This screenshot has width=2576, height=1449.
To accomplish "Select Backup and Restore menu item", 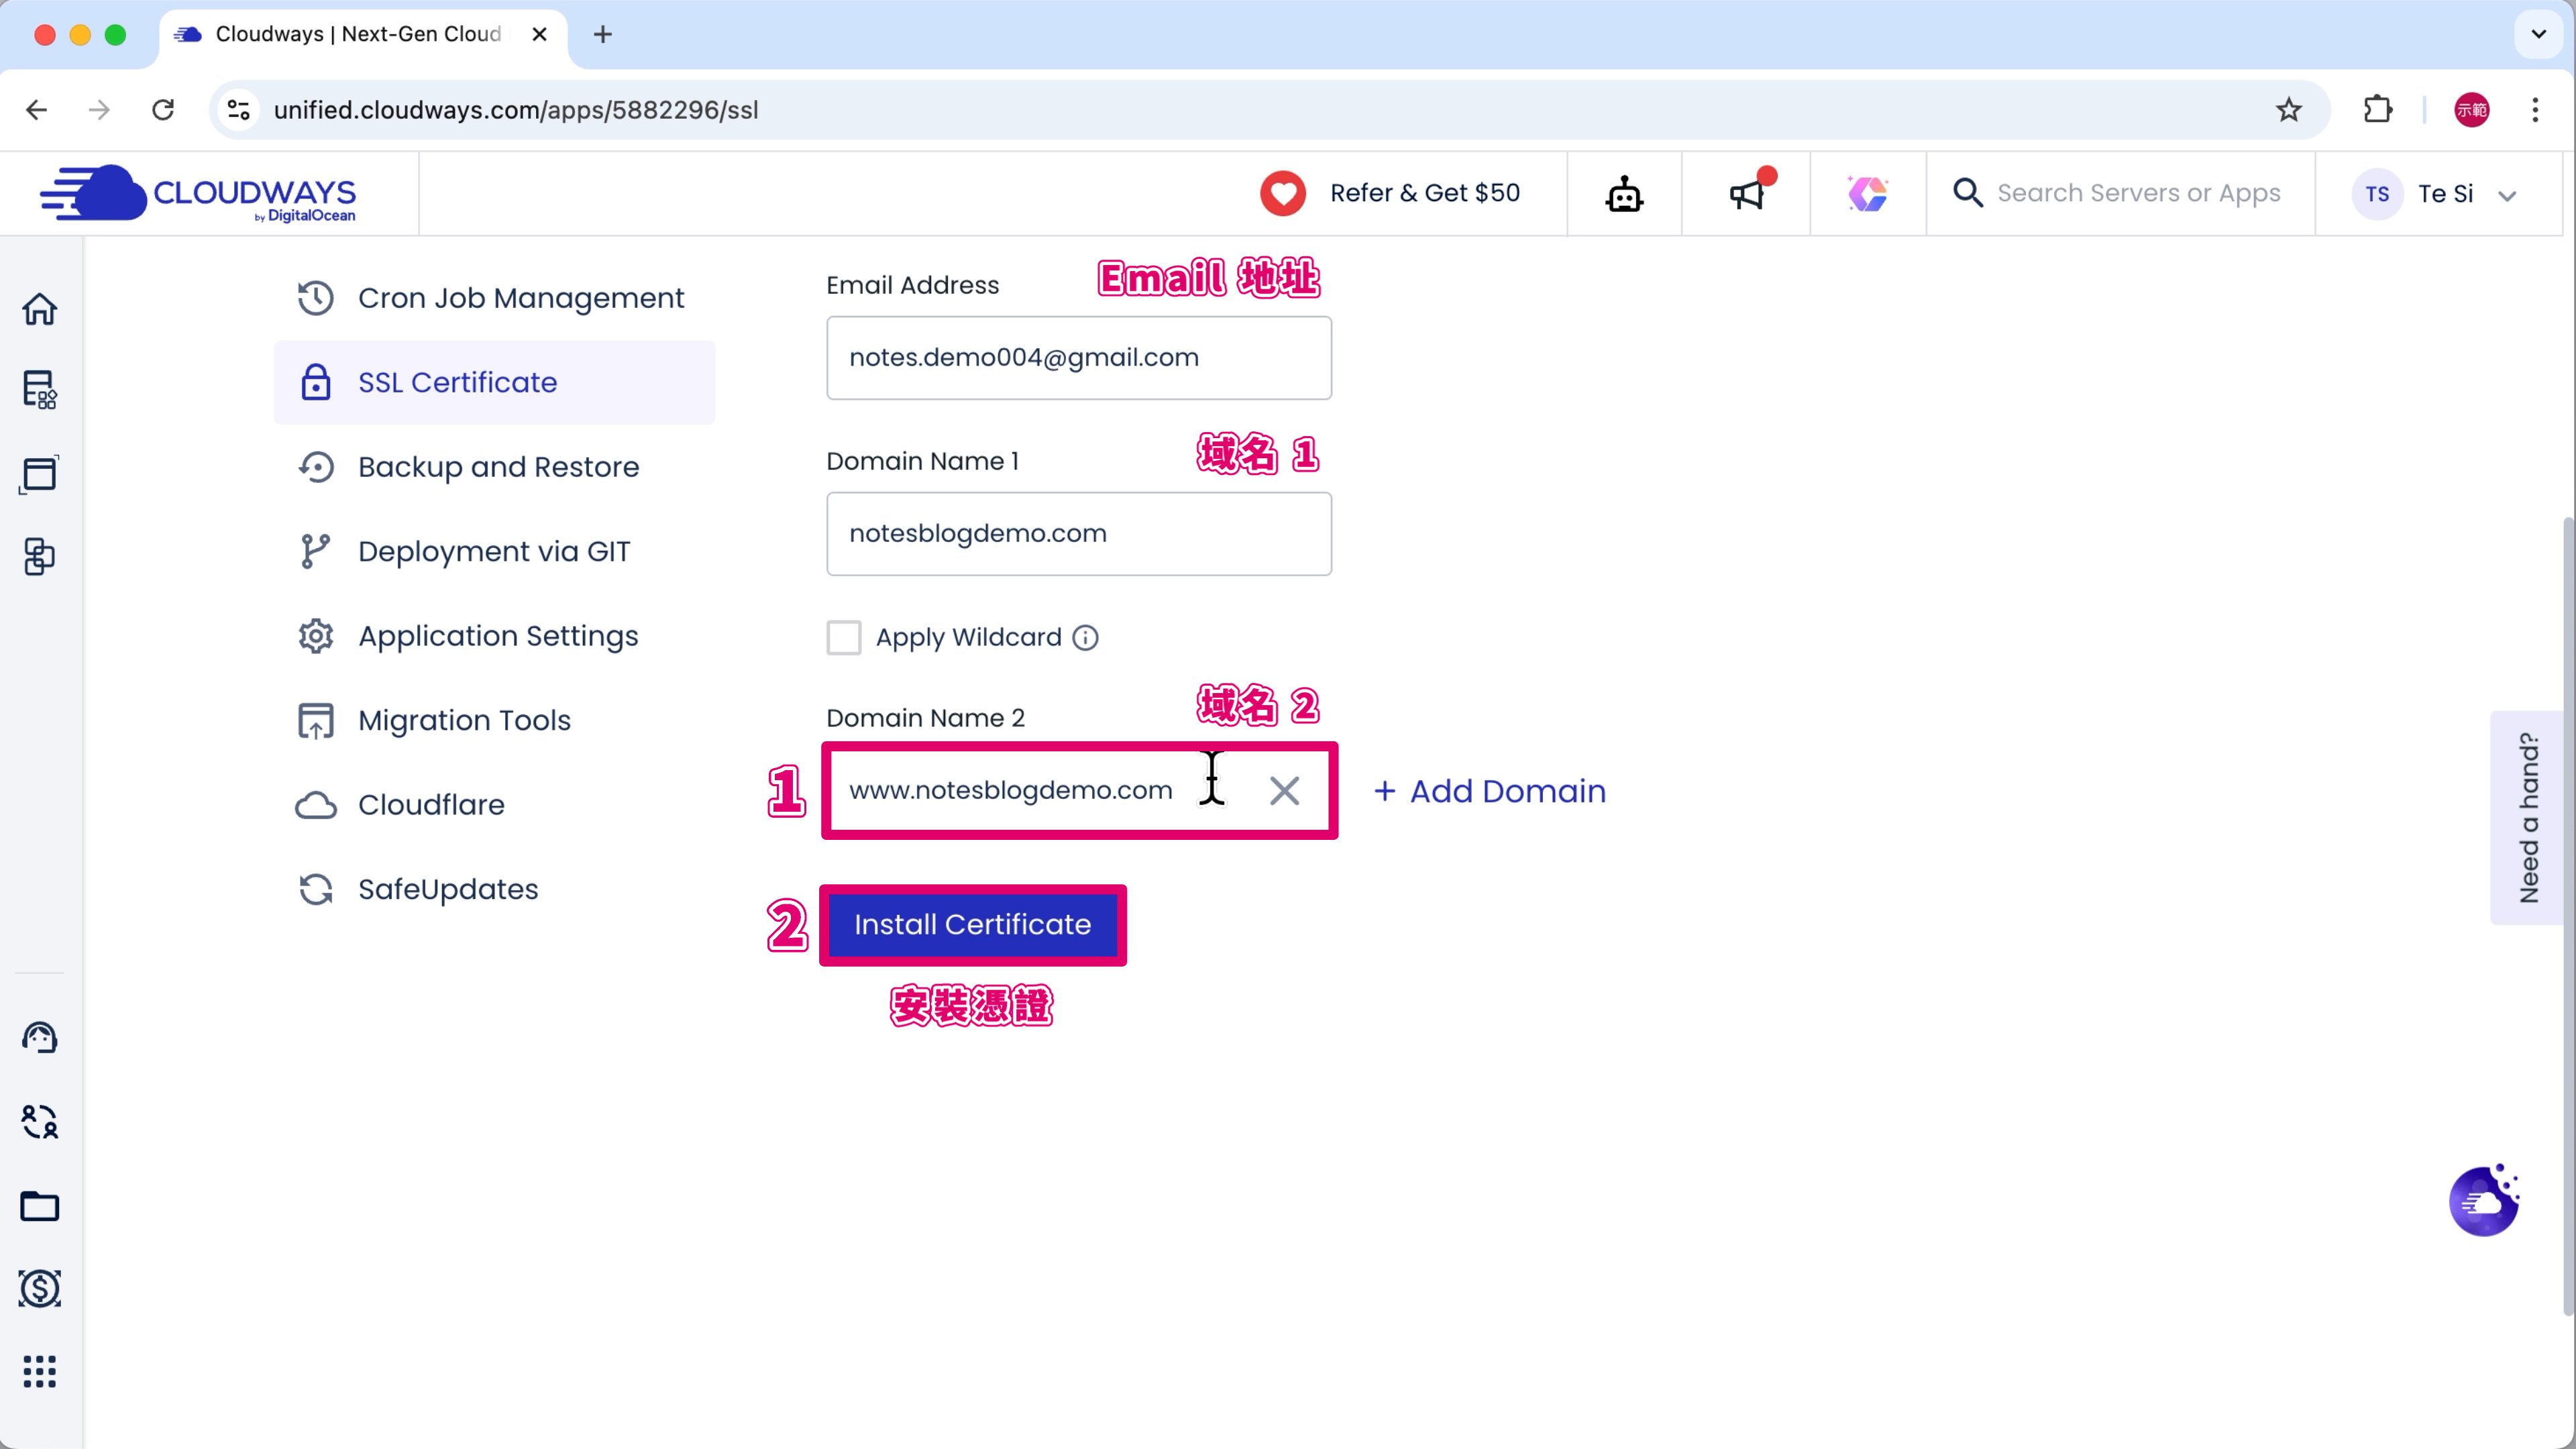I will click(498, 467).
